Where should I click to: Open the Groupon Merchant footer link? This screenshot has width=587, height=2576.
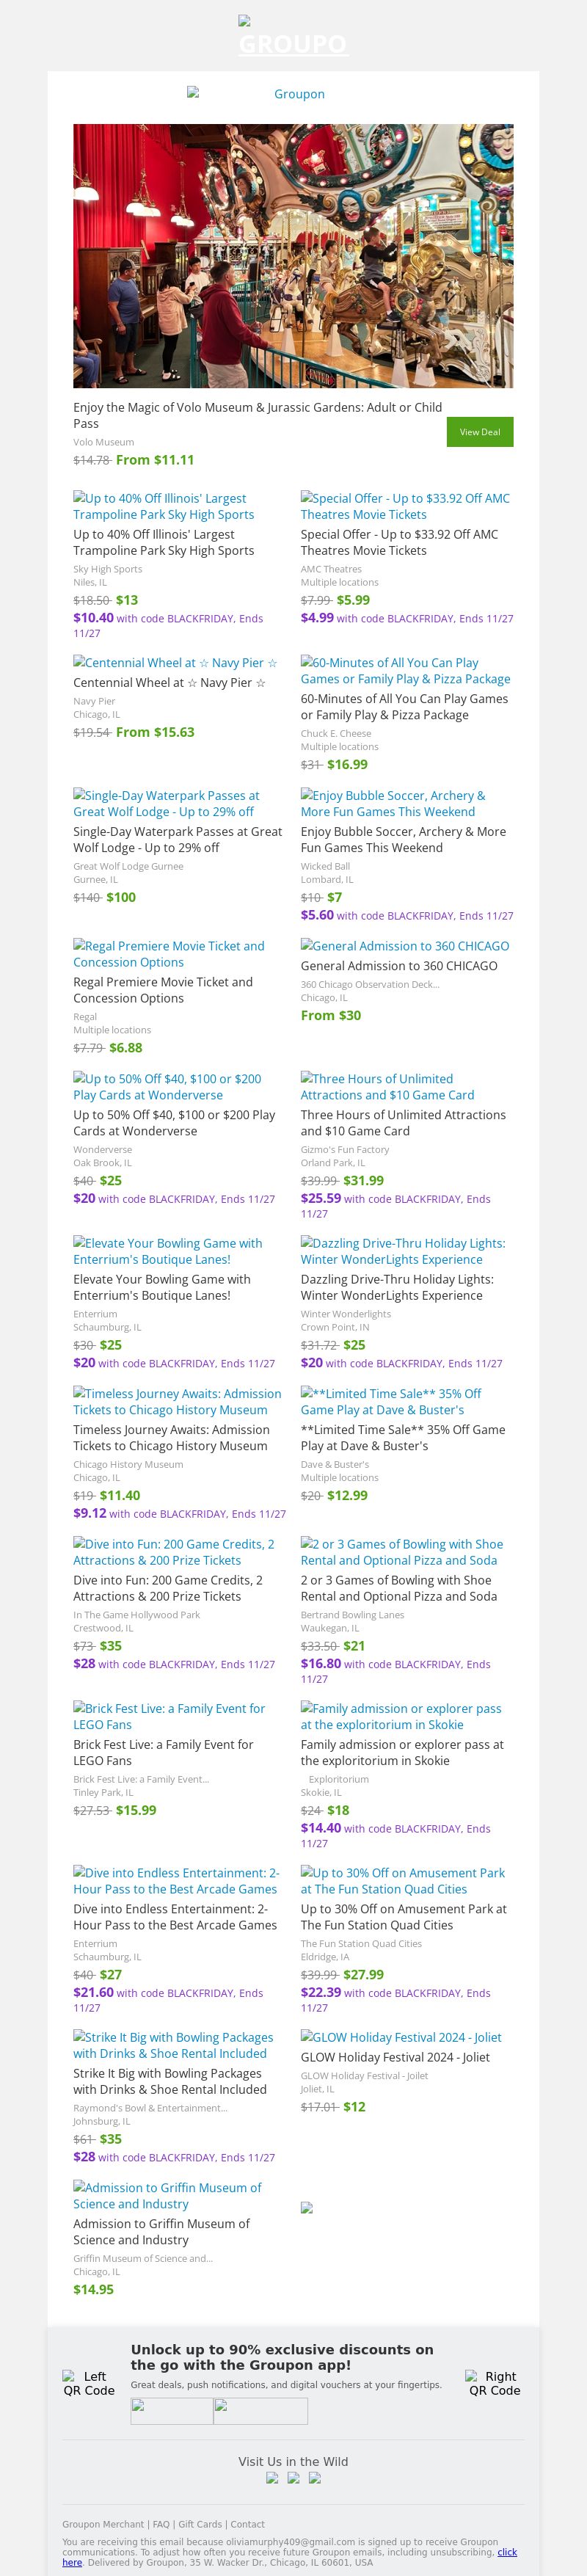click(103, 2524)
